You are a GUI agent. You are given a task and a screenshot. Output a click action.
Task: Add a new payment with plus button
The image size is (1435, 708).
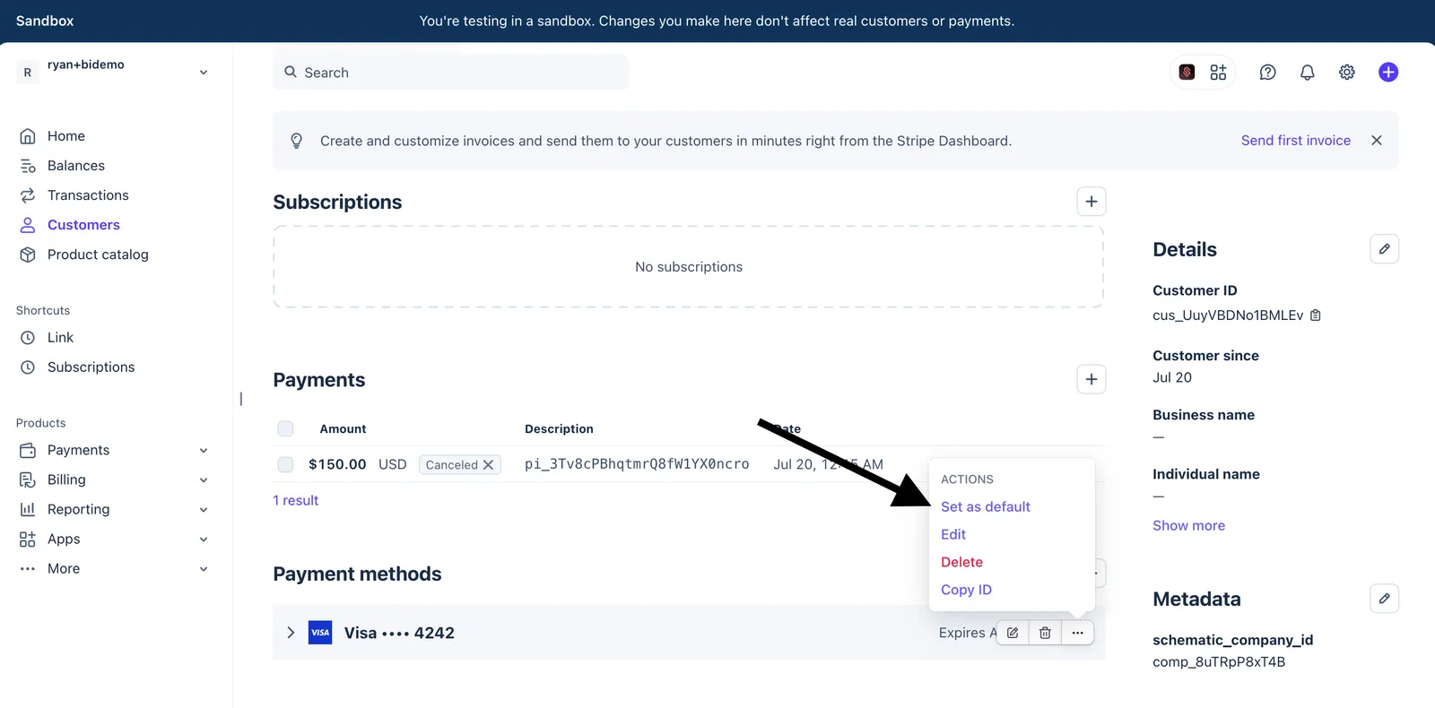pos(1091,379)
